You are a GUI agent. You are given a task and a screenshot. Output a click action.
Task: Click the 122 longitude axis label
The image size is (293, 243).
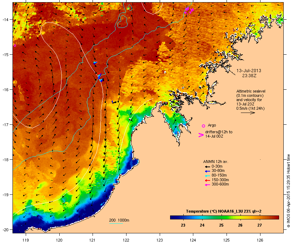coord(126,240)
